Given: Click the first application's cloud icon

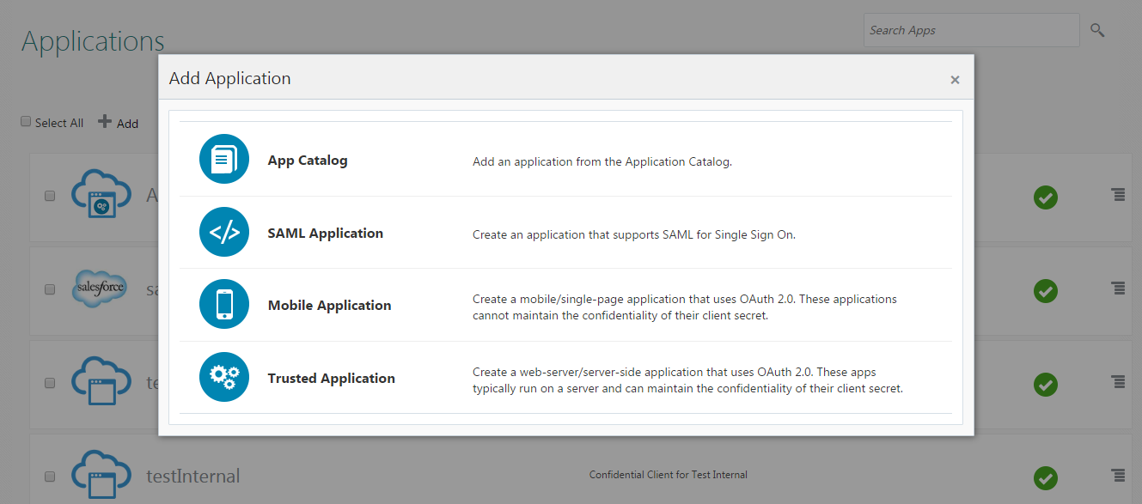Looking at the screenshot, I should pos(101,195).
